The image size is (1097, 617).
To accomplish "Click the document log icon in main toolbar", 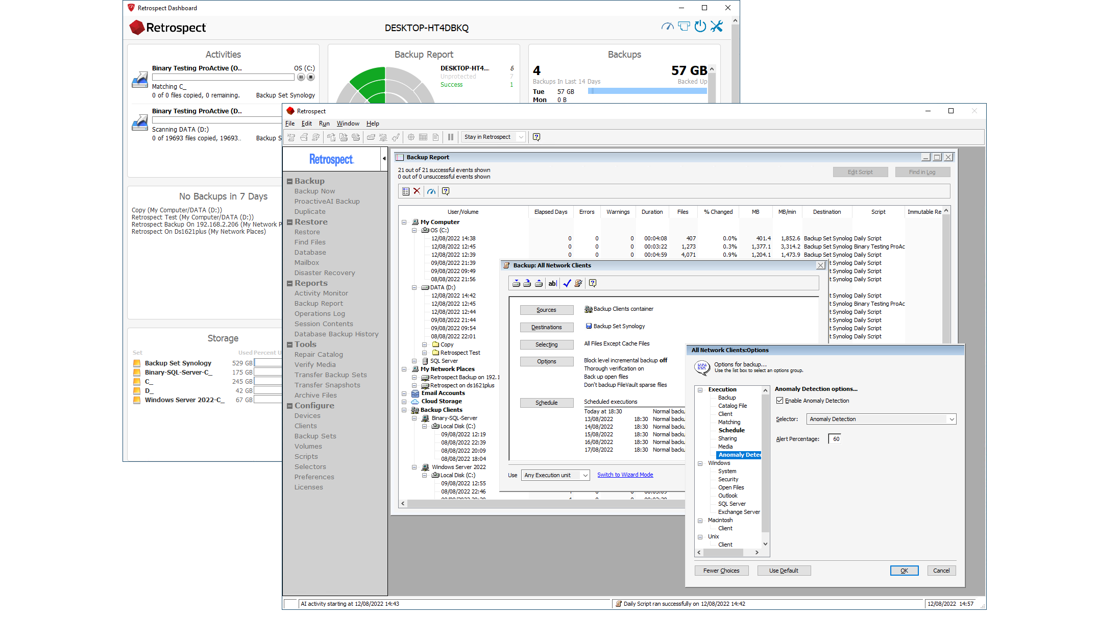I will pyautogui.click(x=435, y=137).
